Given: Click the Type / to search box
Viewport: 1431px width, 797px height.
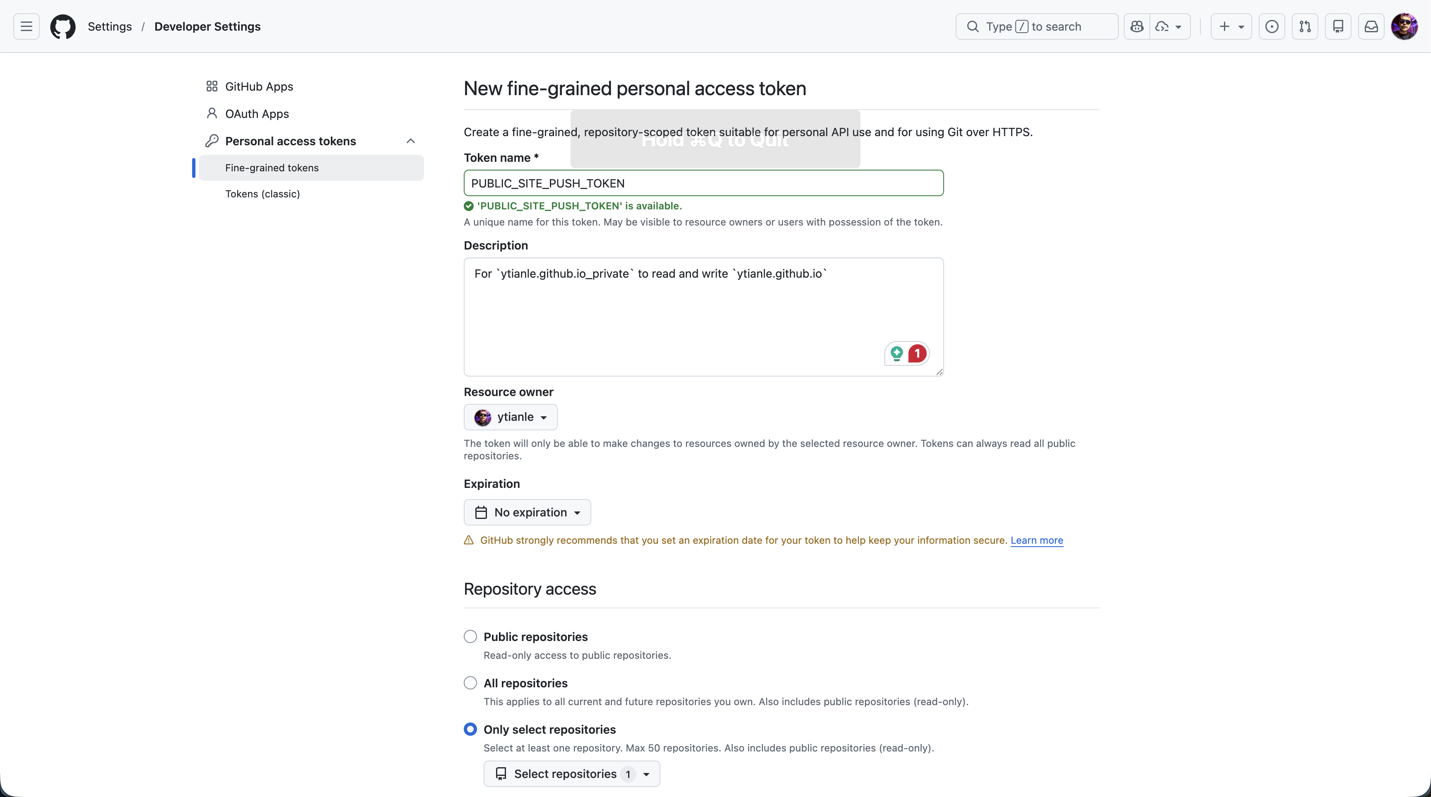Looking at the screenshot, I should [x=1036, y=26].
